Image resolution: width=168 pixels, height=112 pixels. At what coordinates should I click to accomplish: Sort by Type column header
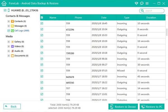(127, 18)
